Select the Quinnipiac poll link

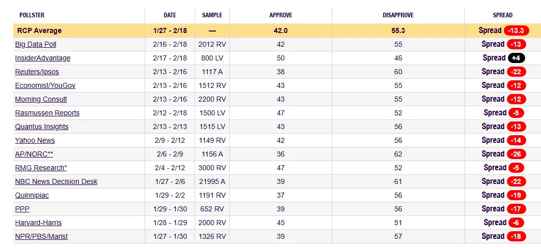[x=32, y=195]
